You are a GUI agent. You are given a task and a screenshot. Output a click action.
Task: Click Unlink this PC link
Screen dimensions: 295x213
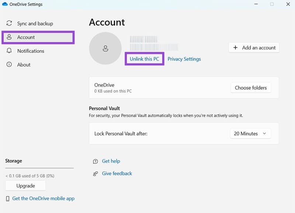pos(144,59)
